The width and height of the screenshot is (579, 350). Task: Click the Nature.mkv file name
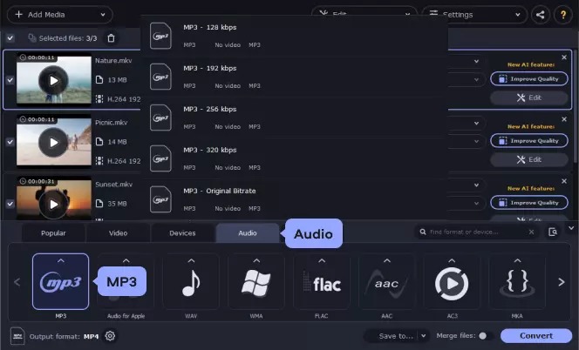(x=113, y=60)
